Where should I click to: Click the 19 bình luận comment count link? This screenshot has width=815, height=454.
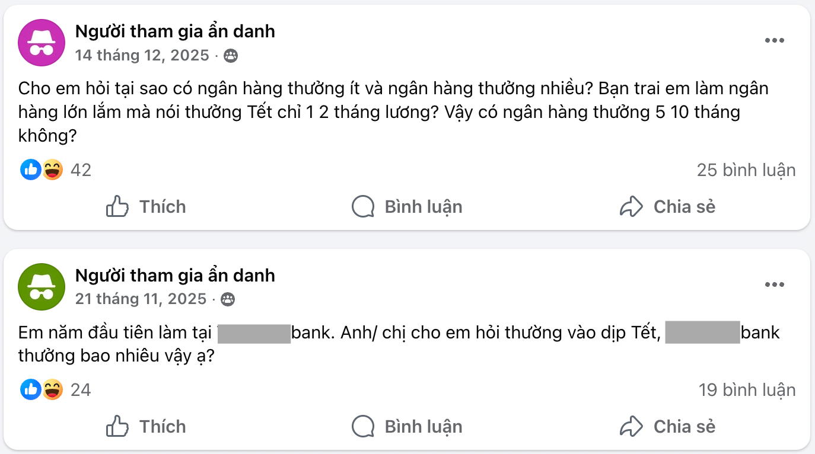pyautogui.click(x=746, y=390)
